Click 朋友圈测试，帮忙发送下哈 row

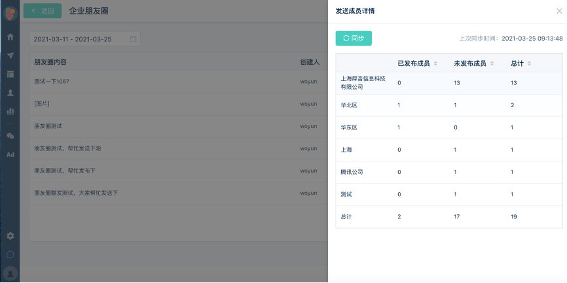(x=179, y=149)
